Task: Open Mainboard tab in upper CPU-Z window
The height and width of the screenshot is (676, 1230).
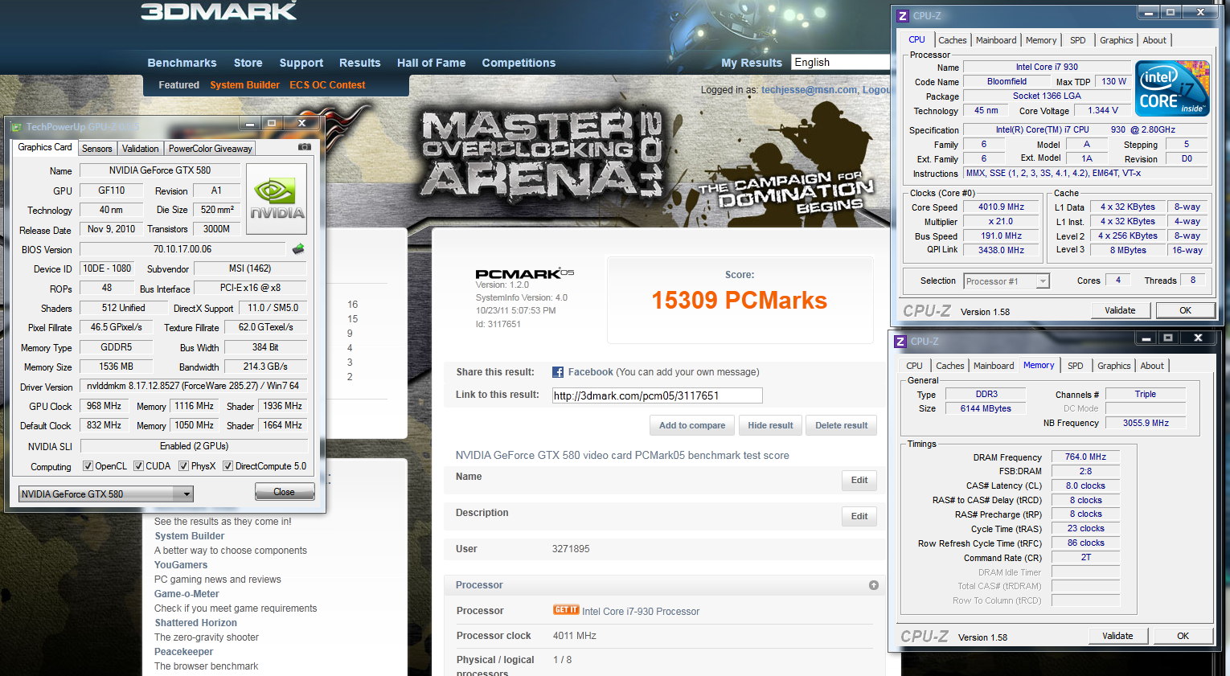Action: 996,40
